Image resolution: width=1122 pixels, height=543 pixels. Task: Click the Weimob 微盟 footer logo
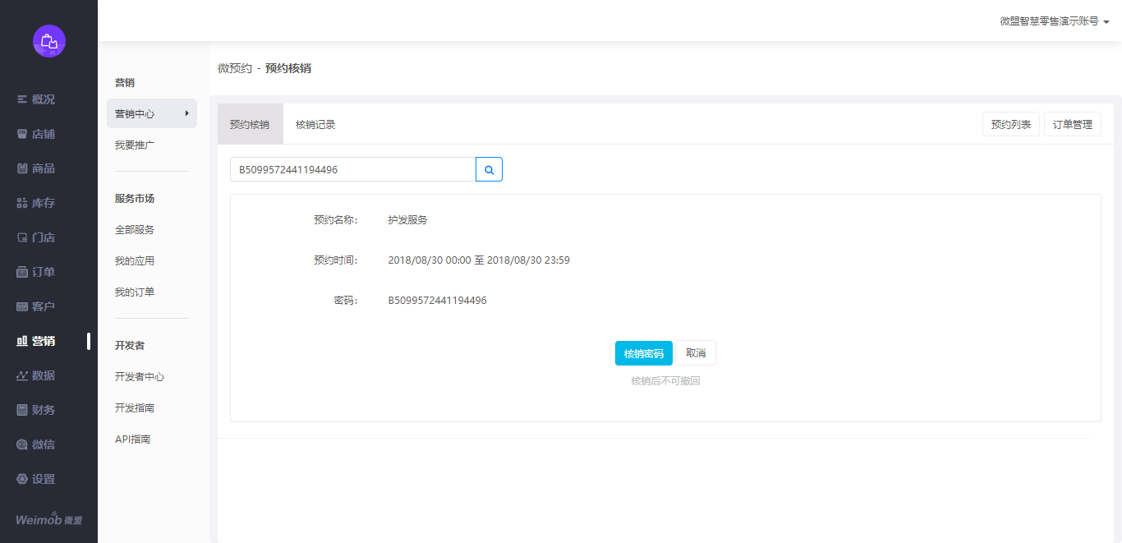point(48,519)
